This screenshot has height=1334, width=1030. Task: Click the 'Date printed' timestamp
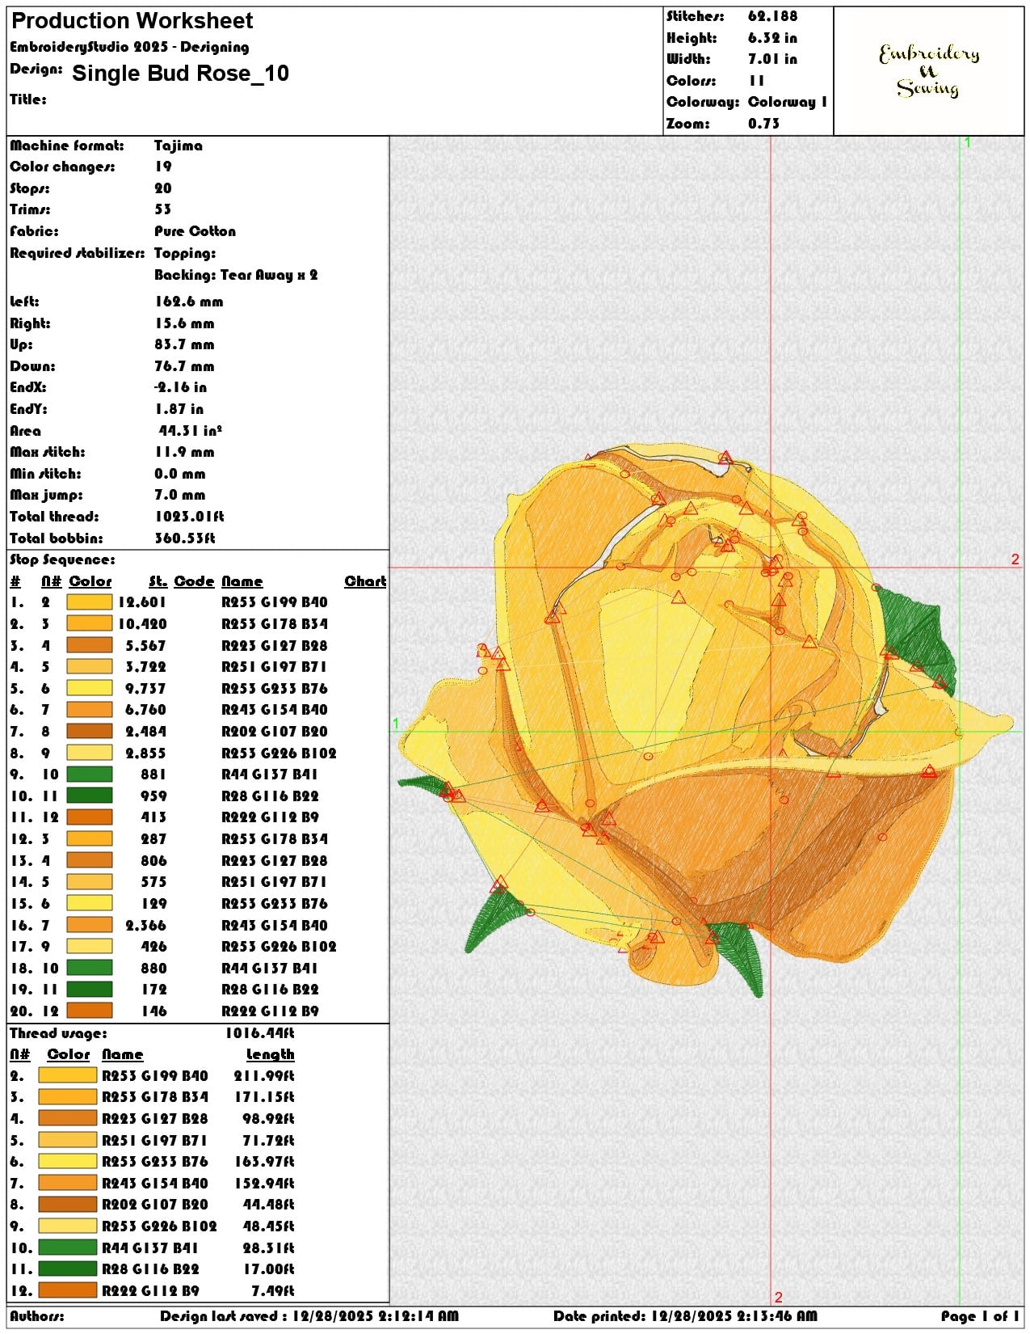click(685, 1316)
